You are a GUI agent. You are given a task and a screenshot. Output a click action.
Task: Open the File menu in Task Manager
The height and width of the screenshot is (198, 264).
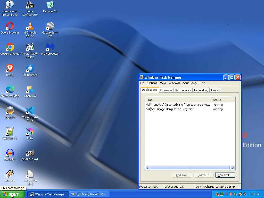click(142, 83)
